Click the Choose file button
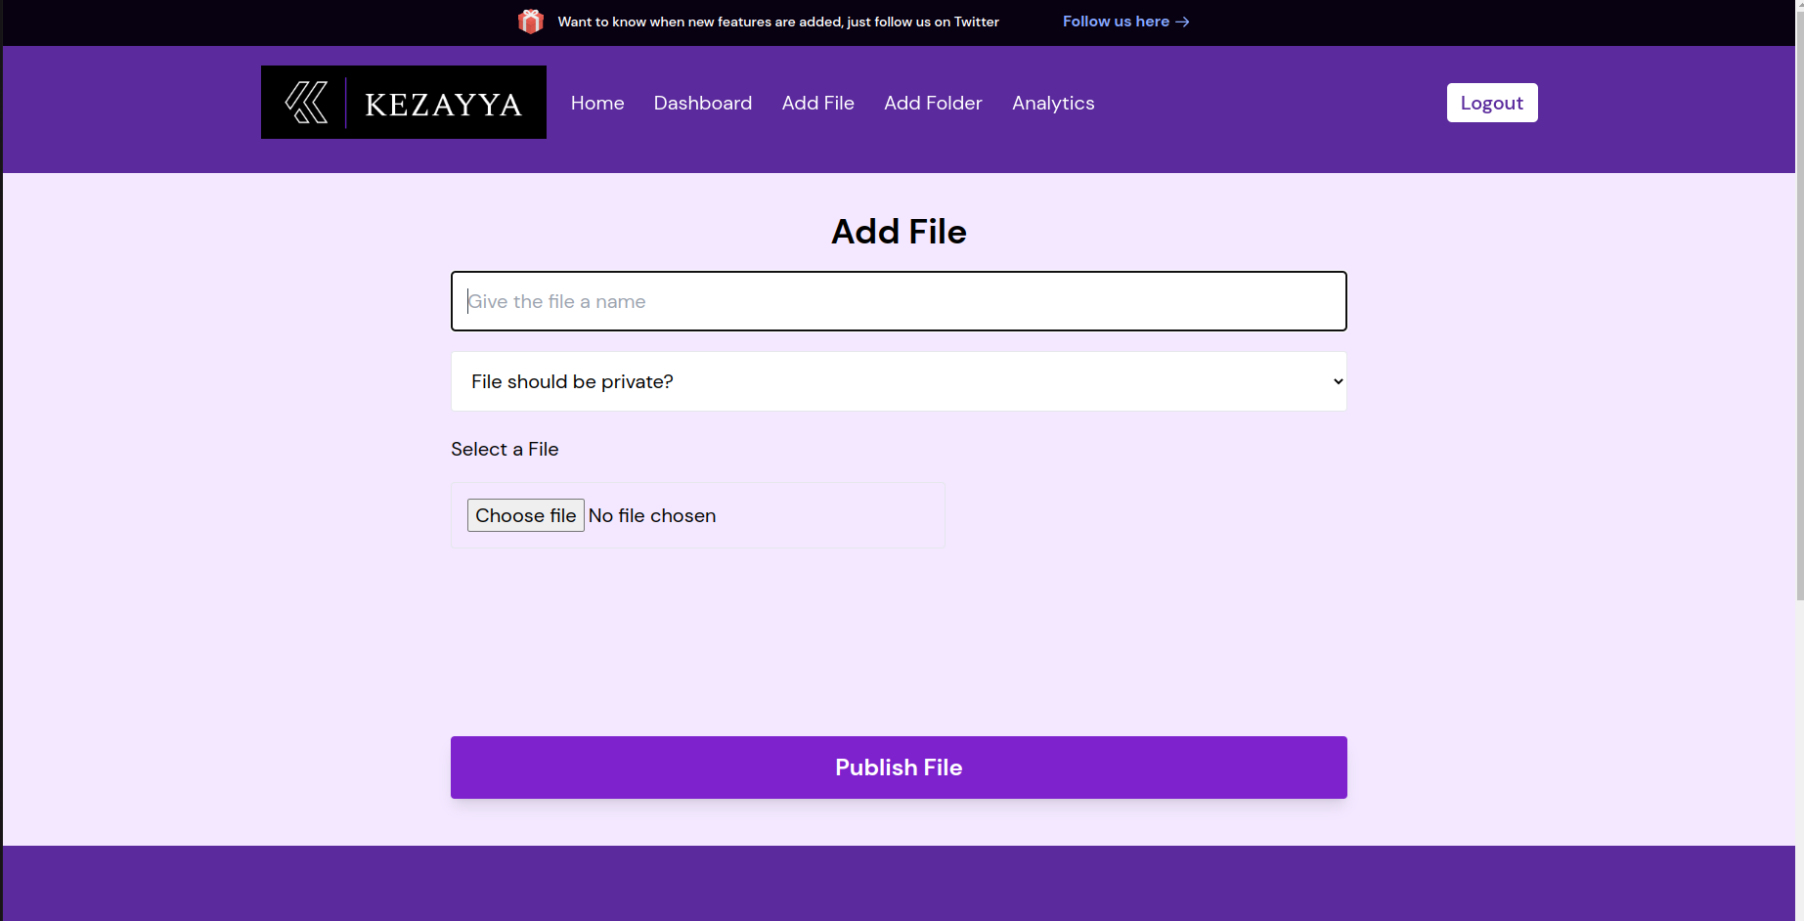The width and height of the screenshot is (1804, 921). pyautogui.click(x=526, y=515)
